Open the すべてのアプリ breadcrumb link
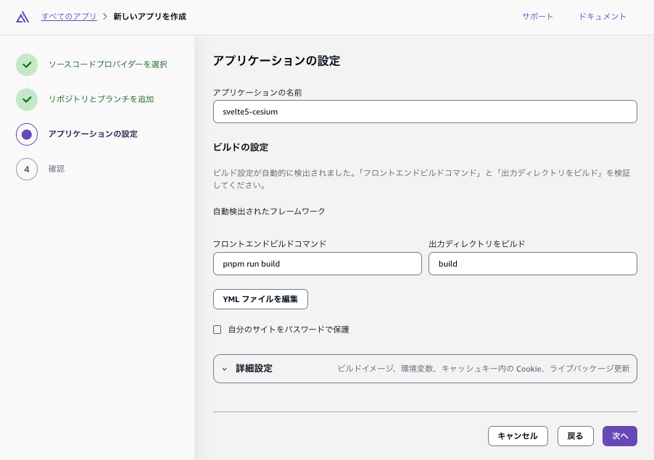The height and width of the screenshot is (460, 654). (x=69, y=17)
